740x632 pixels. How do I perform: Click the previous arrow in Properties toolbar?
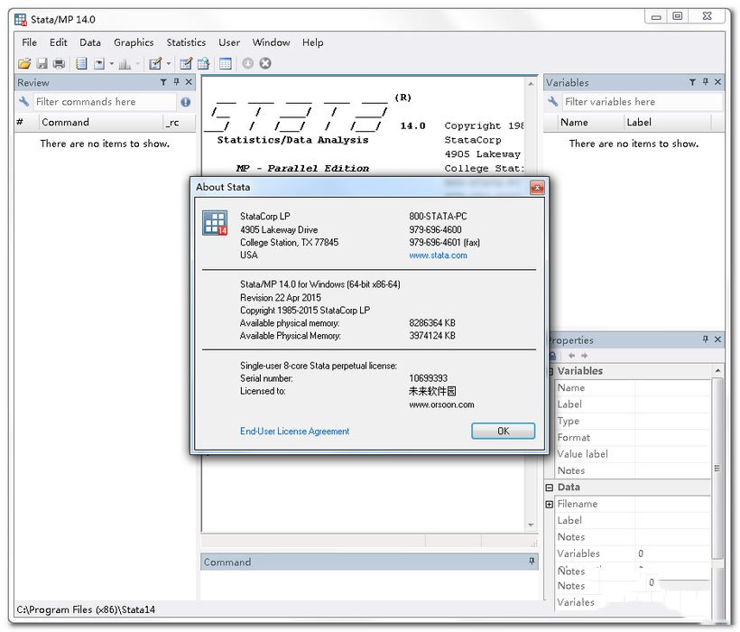point(571,356)
